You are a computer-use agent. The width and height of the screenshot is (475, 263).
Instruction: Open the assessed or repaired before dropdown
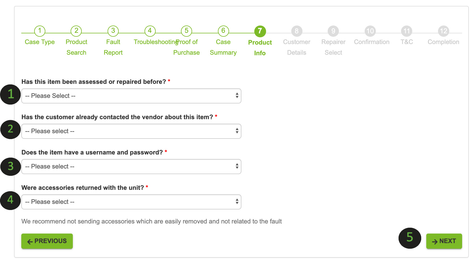point(131,96)
